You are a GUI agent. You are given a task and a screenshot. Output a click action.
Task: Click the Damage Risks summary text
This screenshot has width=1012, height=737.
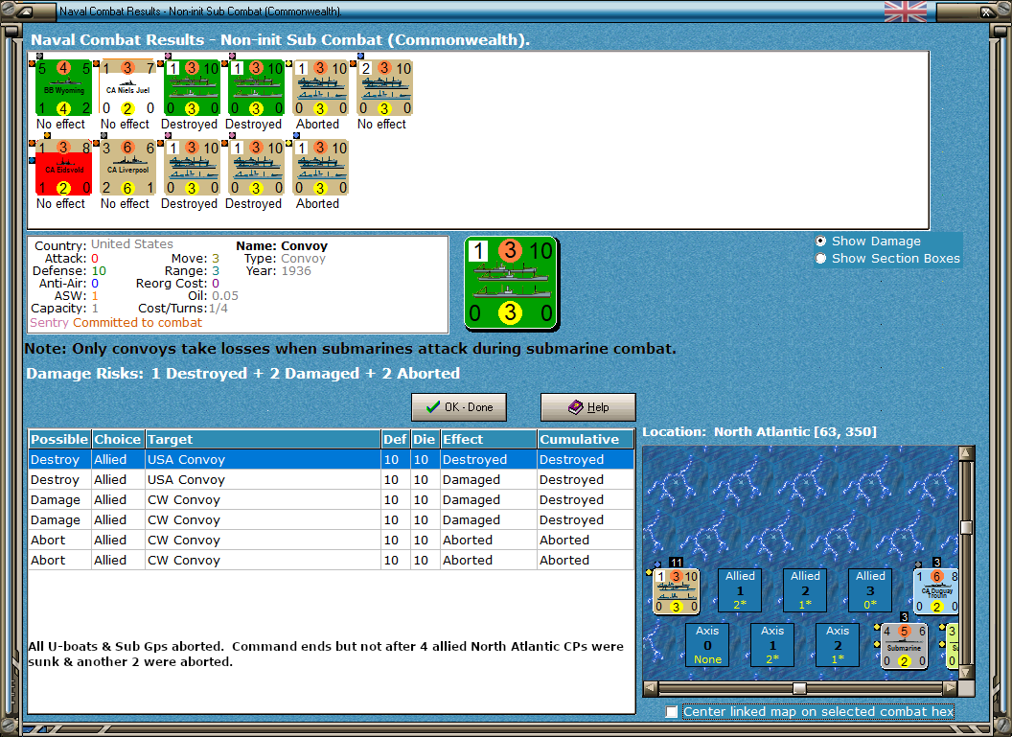click(242, 373)
